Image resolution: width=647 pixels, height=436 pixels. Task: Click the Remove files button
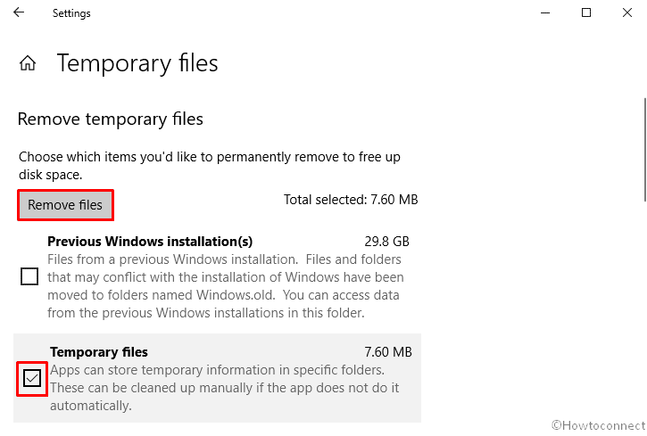(x=65, y=205)
